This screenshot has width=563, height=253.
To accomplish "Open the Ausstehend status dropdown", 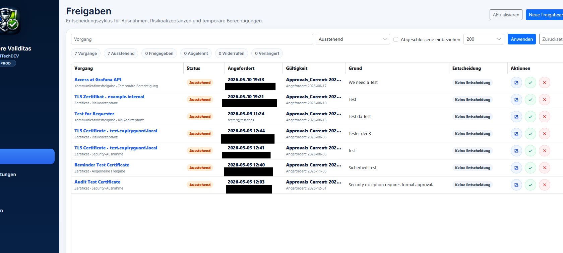I will click(353, 39).
